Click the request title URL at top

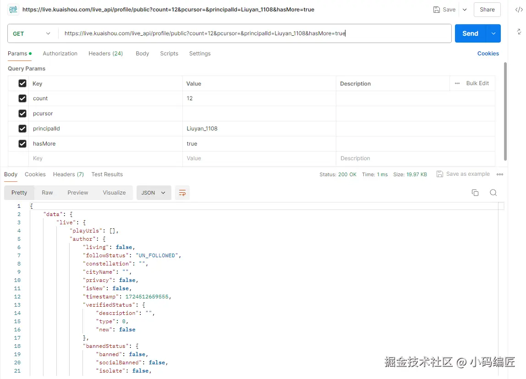(x=169, y=9)
